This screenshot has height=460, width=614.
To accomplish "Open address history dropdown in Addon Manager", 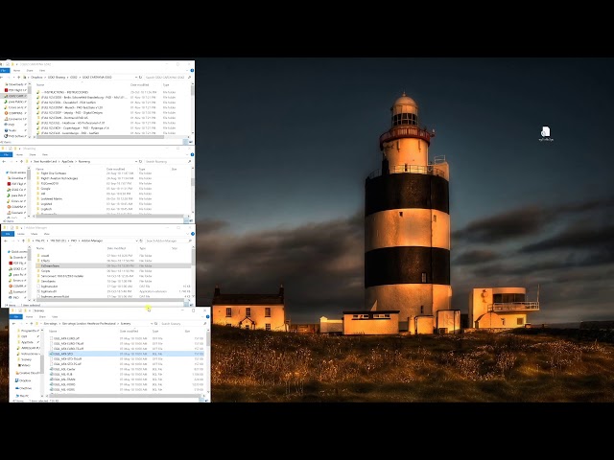I will click(136, 241).
